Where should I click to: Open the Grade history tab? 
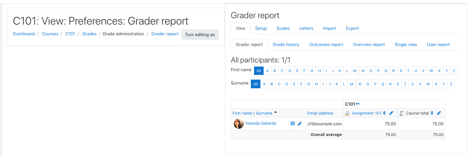point(286,45)
